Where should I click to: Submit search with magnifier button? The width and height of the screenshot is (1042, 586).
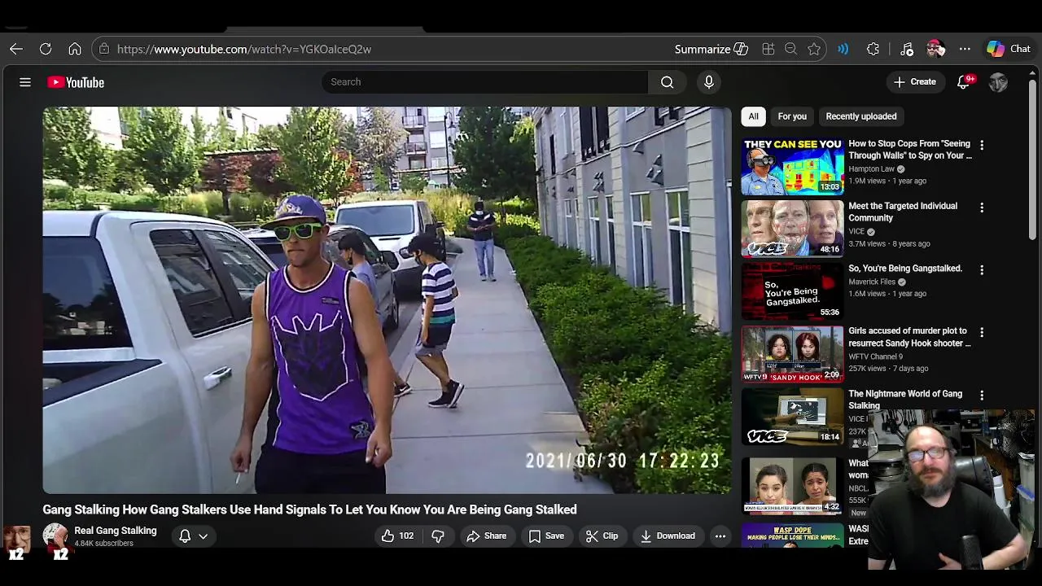[x=667, y=81]
